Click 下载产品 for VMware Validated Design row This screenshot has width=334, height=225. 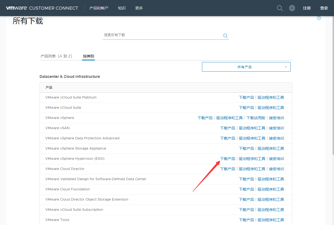(x=246, y=179)
